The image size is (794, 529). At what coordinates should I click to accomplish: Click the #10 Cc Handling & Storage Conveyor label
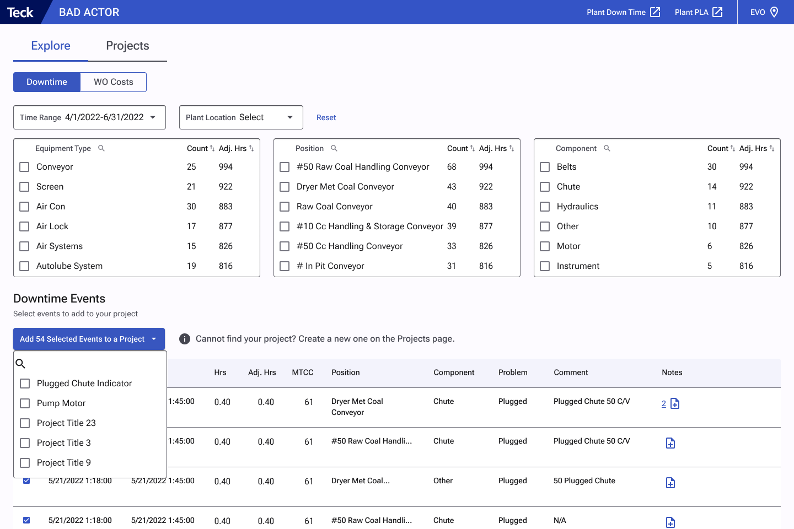click(370, 226)
